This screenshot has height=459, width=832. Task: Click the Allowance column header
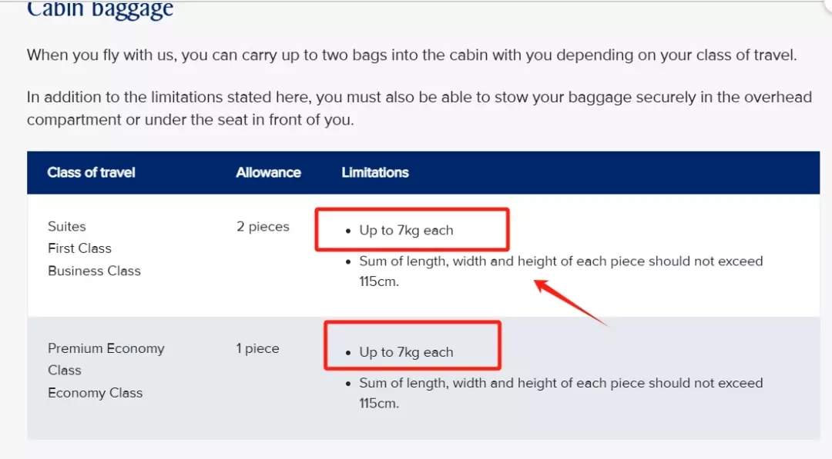(x=269, y=172)
